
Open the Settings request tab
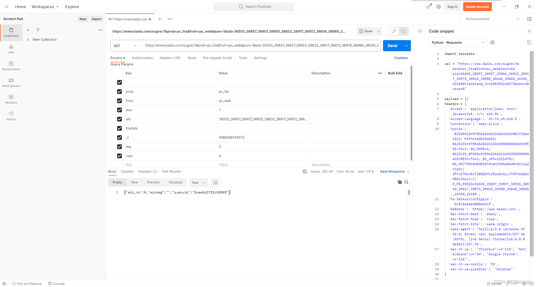[260, 58]
